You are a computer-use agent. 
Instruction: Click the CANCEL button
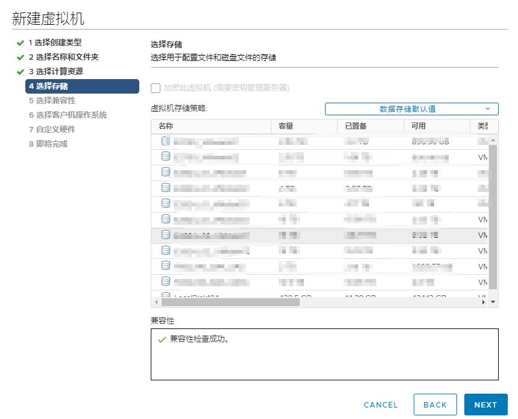point(381,405)
